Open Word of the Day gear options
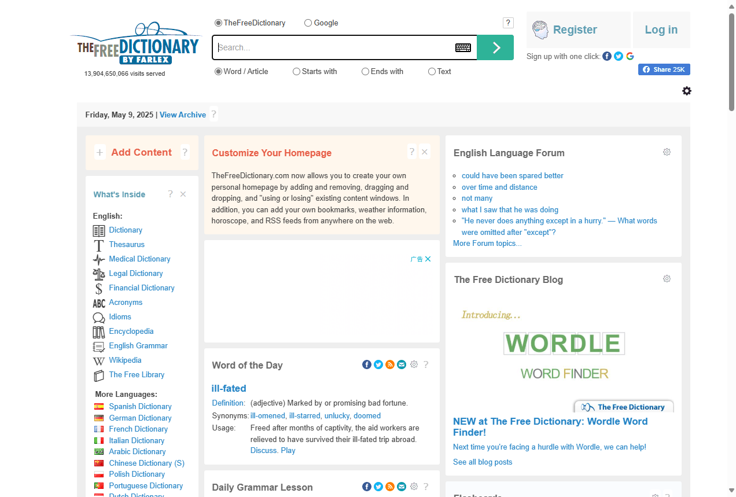Image resolution: width=736 pixels, height=497 pixels. (x=414, y=365)
